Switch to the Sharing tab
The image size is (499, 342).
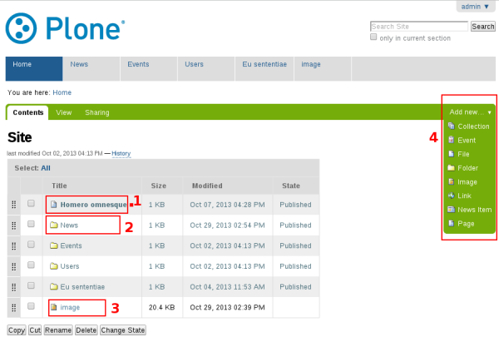pos(97,112)
